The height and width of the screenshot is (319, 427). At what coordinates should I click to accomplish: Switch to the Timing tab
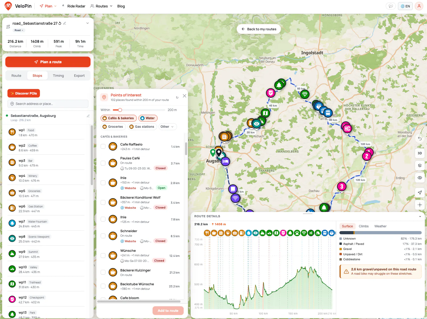(x=58, y=76)
